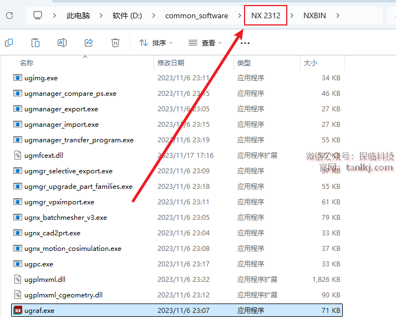Viewport: 396px width, 319px height.
Task: Go to common_software folder in breadcrumb
Action: (196, 16)
